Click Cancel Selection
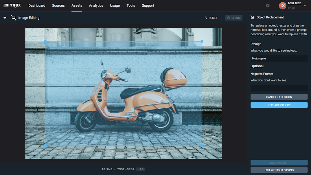This screenshot has width=311, height=175. (x=279, y=97)
